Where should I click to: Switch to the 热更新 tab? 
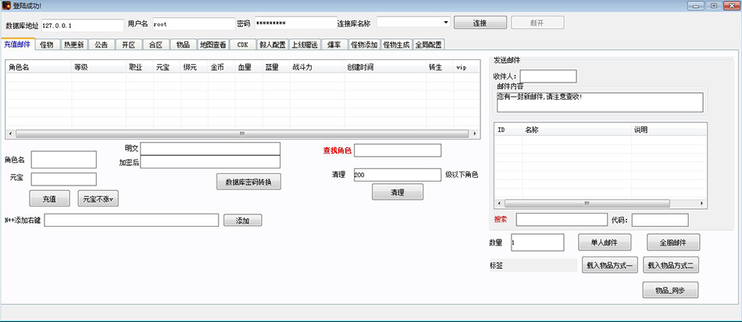(x=74, y=45)
